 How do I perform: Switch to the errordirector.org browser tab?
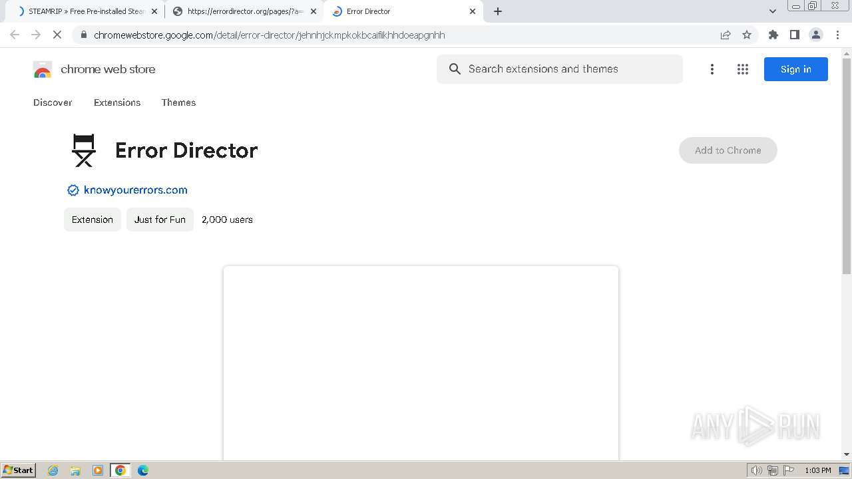(244, 11)
